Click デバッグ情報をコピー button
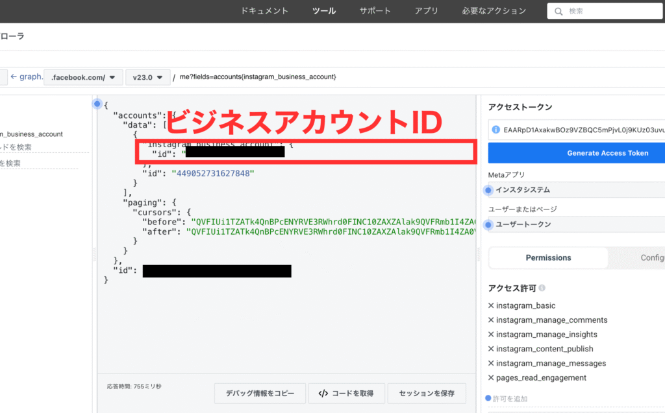The height and width of the screenshot is (413, 665). [x=260, y=393]
